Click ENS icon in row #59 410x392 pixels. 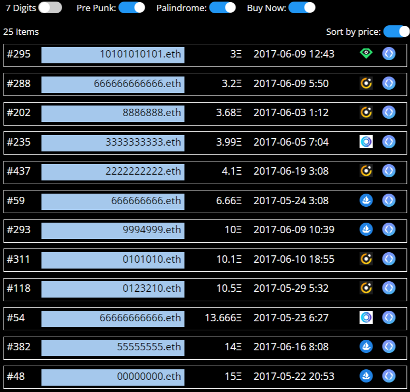[x=389, y=200]
